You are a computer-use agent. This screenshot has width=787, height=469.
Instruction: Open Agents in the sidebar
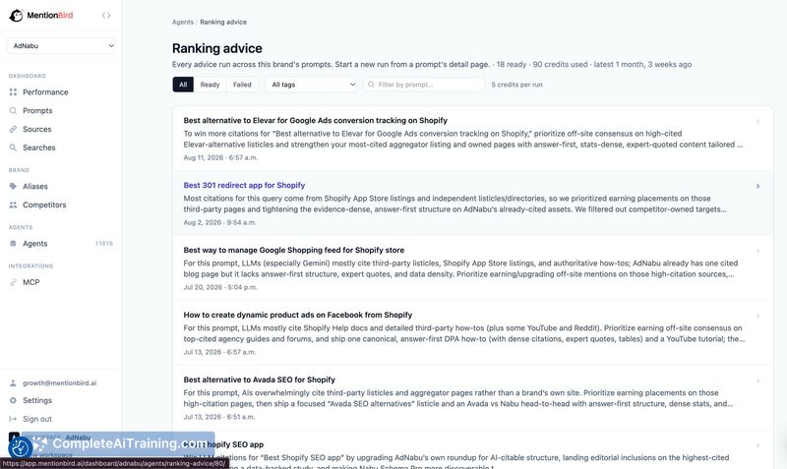coord(34,244)
